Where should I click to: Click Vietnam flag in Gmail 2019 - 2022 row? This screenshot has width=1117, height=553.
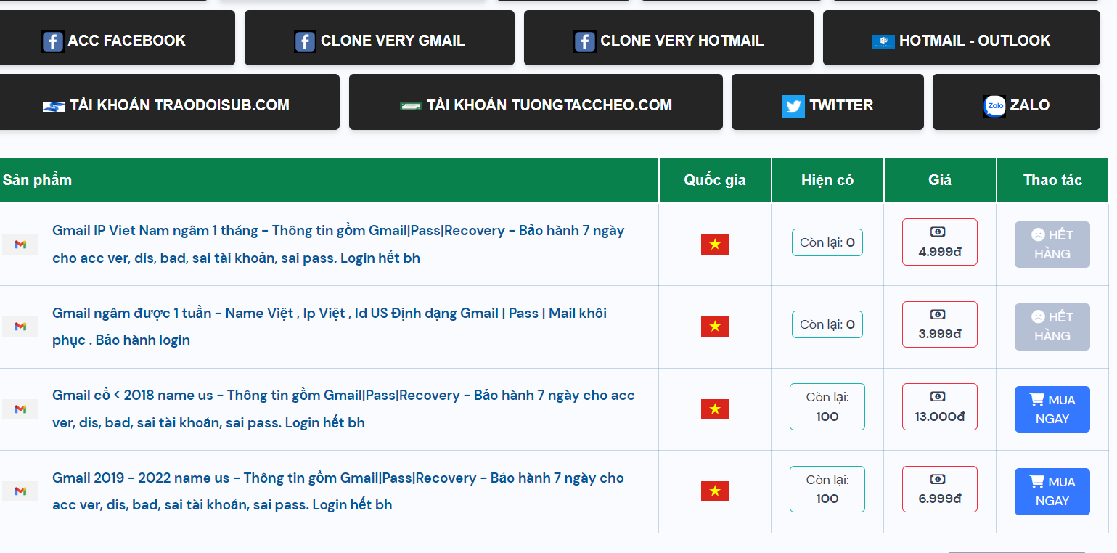click(715, 491)
